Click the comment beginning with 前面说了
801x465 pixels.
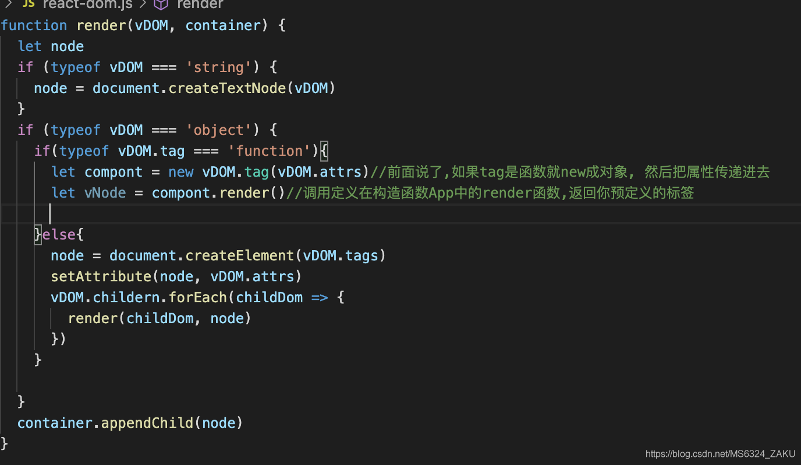click(x=570, y=172)
